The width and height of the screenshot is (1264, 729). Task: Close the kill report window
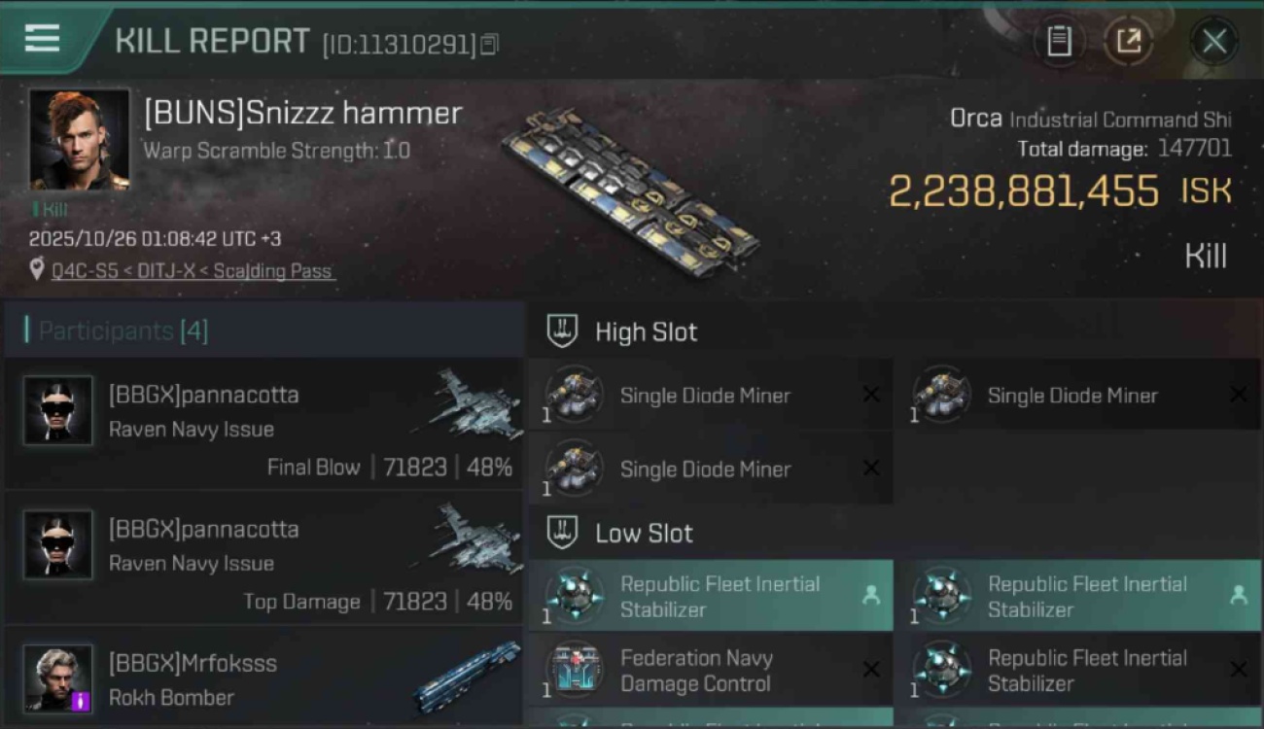[x=1213, y=41]
